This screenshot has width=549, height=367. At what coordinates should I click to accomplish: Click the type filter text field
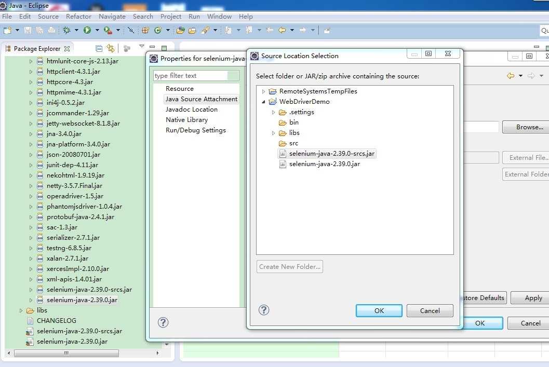[196, 76]
